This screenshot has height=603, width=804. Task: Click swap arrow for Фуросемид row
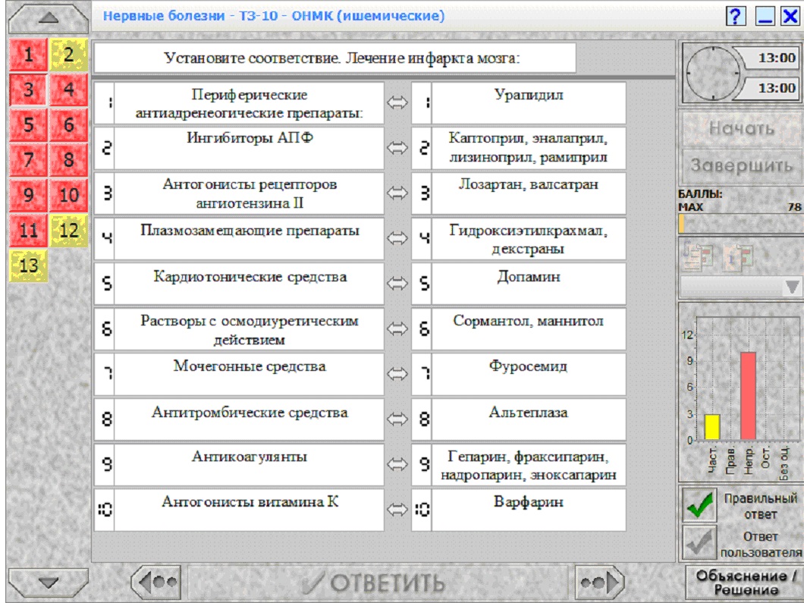coord(397,374)
